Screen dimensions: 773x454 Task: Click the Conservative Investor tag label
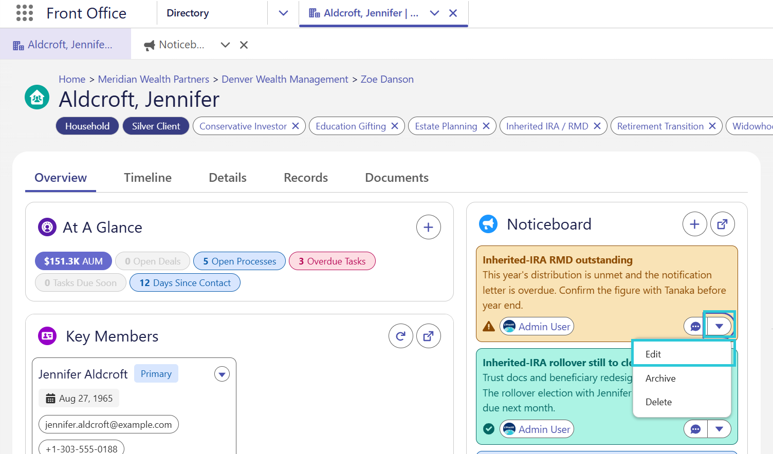click(x=243, y=126)
